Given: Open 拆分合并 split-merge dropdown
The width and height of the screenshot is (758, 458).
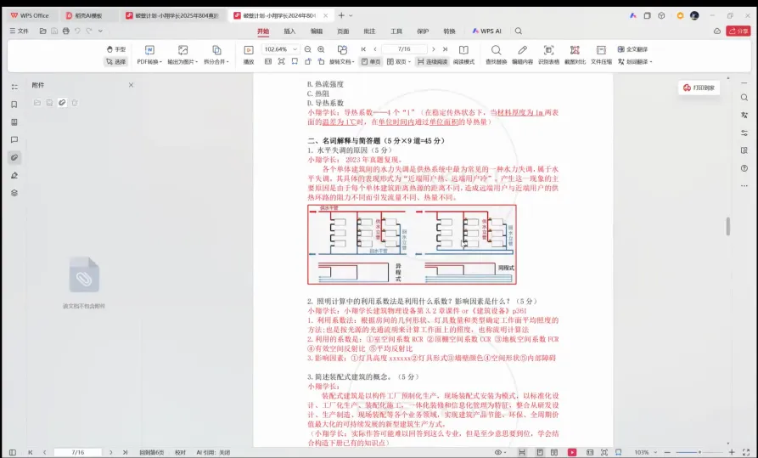Looking at the screenshot, I should pos(216,55).
